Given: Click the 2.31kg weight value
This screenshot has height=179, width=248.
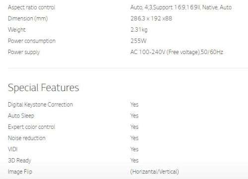Looking at the screenshot, I should [139, 30].
